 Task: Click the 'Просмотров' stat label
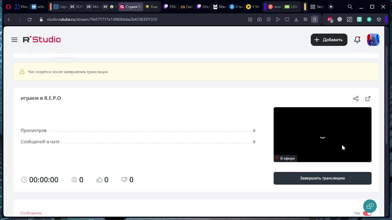pos(33,130)
